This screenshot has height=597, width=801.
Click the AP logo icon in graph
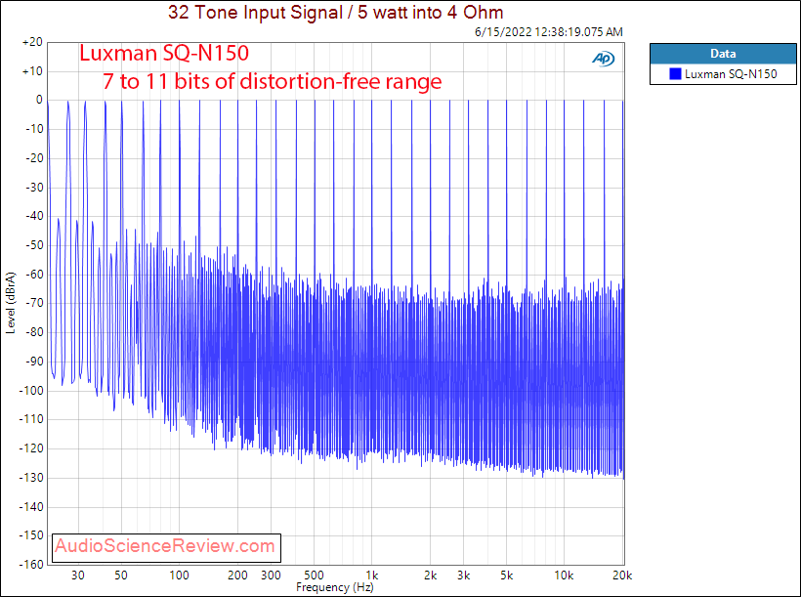(x=604, y=59)
